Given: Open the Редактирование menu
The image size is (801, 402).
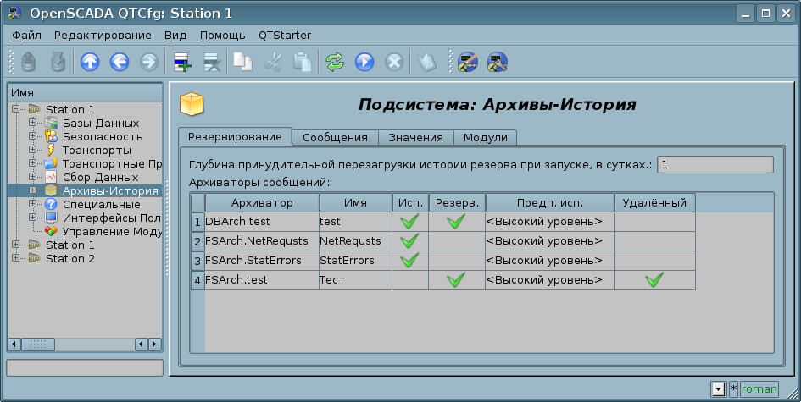Looking at the screenshot, I should 102,35.
